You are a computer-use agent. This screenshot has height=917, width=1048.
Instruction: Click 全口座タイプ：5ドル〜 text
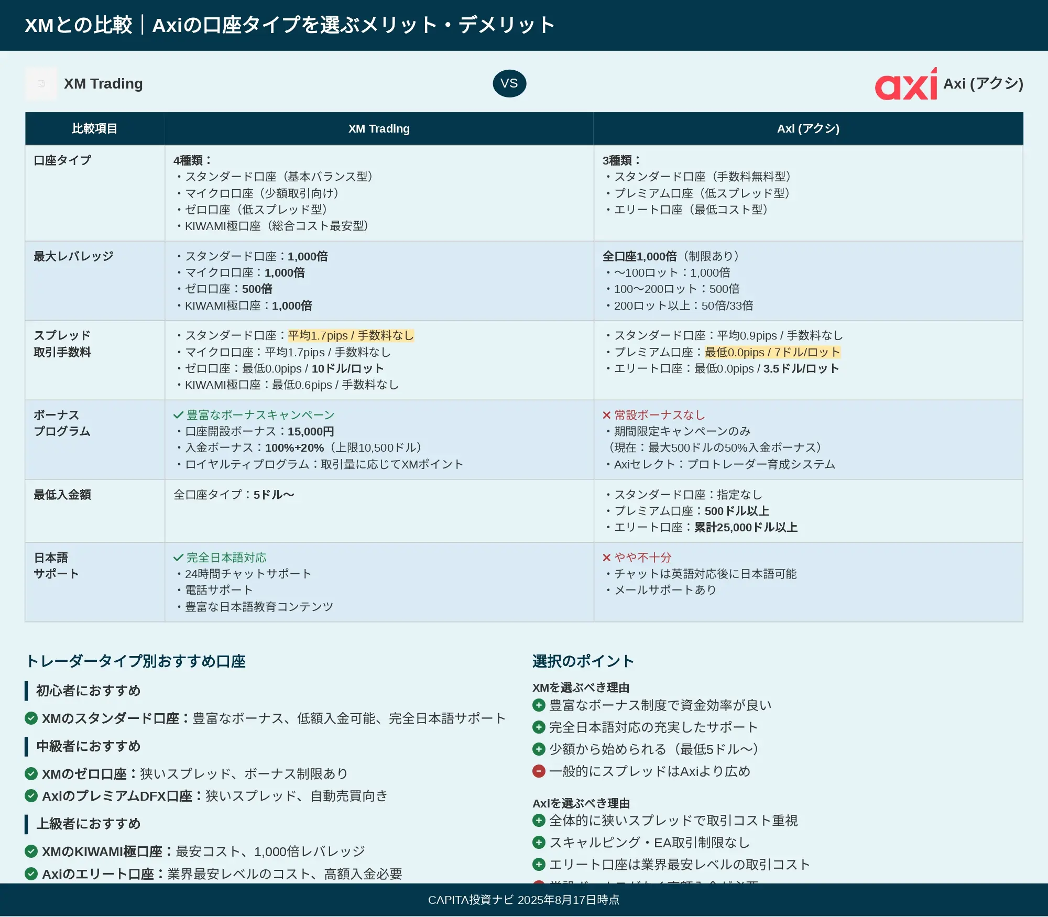(x=234, y=495)
